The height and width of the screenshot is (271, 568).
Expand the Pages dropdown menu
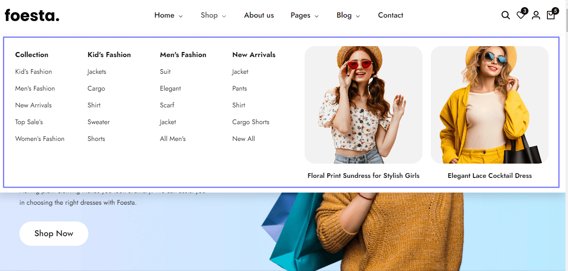[305, 16]
